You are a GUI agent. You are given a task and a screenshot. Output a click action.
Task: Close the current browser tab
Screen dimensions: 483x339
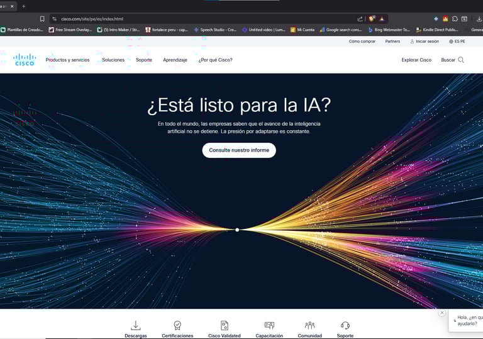coord(12,6)
